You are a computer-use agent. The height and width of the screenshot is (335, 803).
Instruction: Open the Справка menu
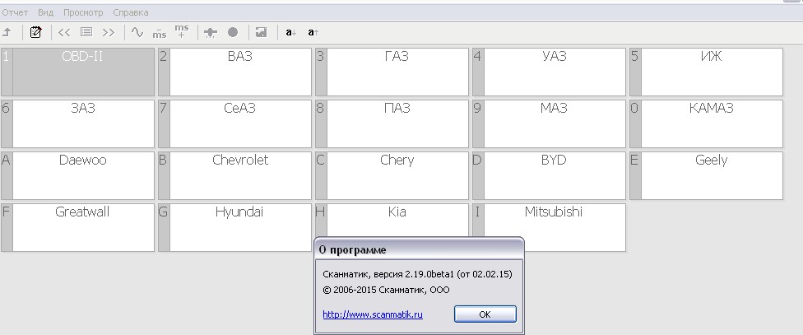131,12
